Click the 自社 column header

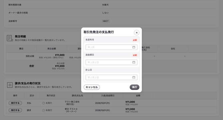click(173, 49)
